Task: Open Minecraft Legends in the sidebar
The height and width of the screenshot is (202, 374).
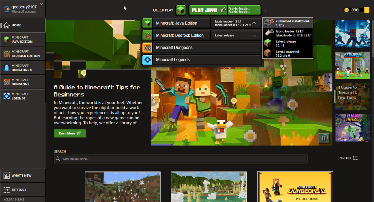Action: (23, 96)
